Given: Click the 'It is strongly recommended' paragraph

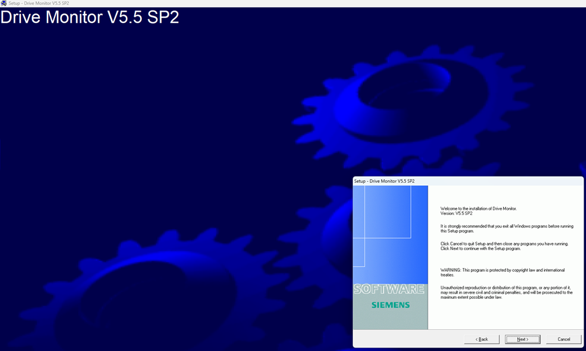Looking at the screenshot, I should (x=507, y=229).
